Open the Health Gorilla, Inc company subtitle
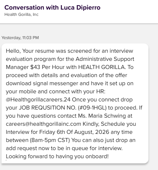The width and height of the screenshot is (158, 170). 21,14
